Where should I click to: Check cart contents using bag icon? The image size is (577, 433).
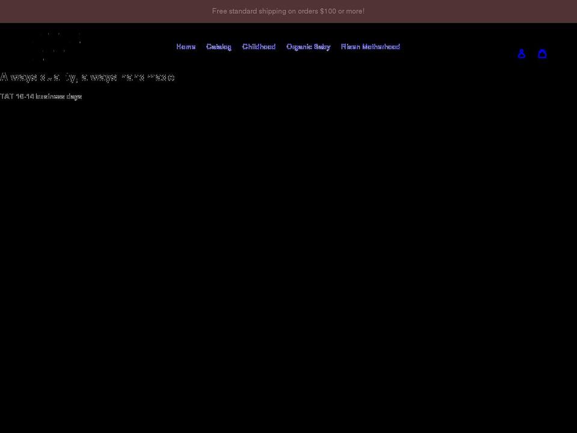coord(543,54)
